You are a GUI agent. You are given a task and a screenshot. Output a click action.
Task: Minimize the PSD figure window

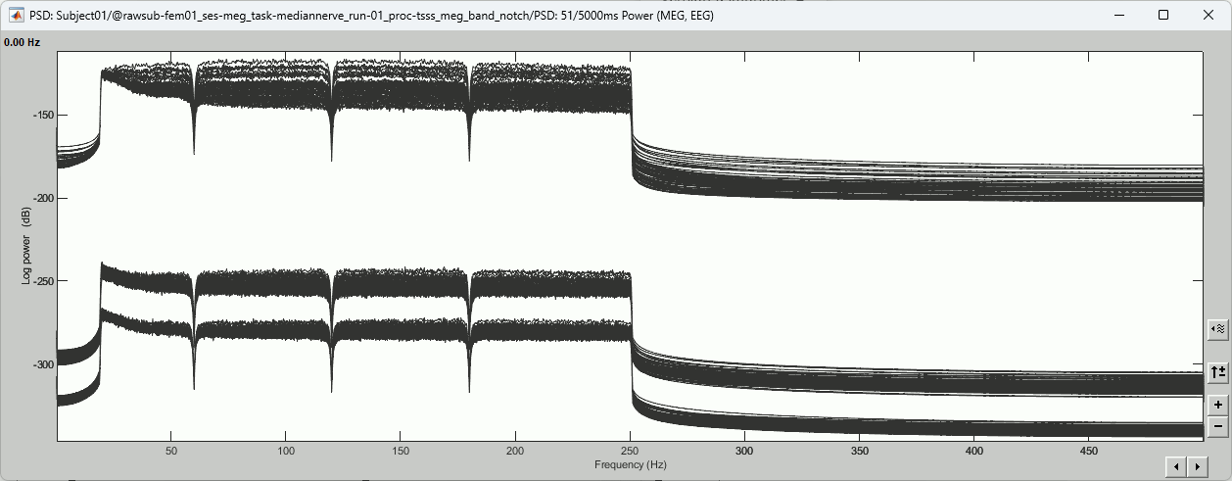[x=1118, y=15]
